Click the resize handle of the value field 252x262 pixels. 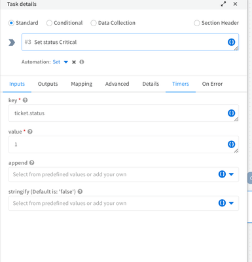(236, 151)
